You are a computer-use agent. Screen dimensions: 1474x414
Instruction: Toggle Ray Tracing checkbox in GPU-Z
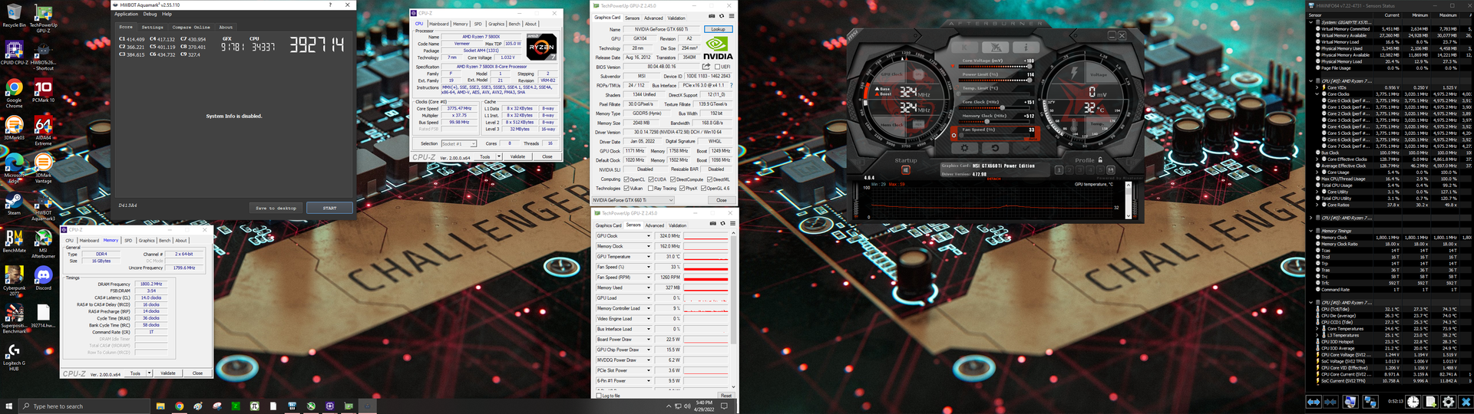coord(650,189)
